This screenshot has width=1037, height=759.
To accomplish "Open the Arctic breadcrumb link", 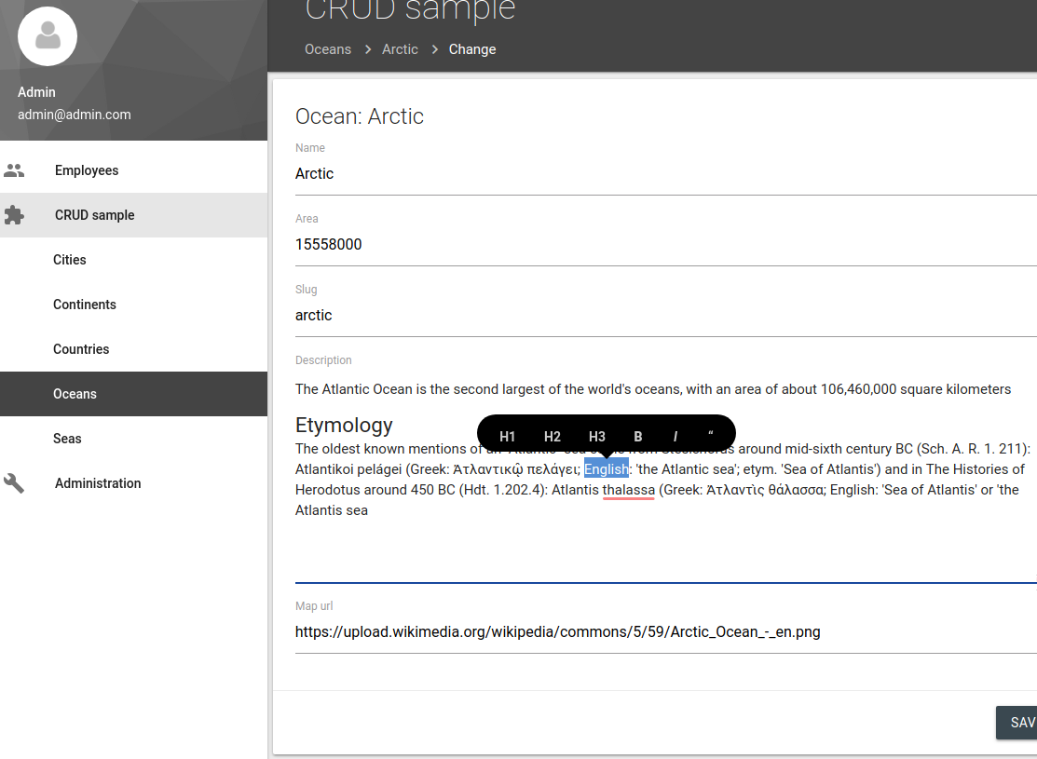I will point(400,49).
